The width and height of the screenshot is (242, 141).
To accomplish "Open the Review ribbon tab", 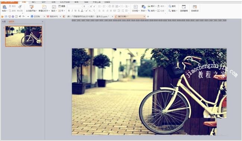I will [x=76, y=2].
